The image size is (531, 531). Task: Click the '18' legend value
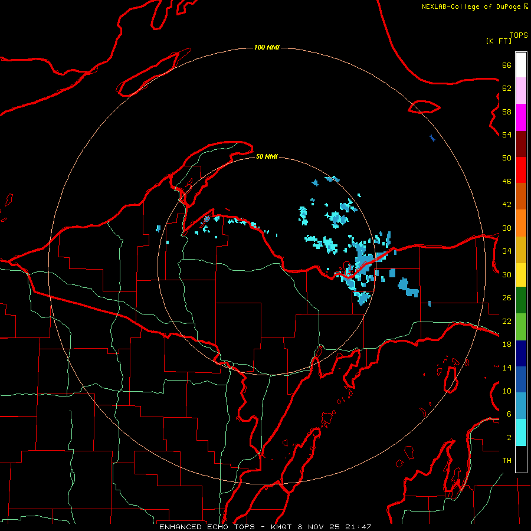(507, 345)
